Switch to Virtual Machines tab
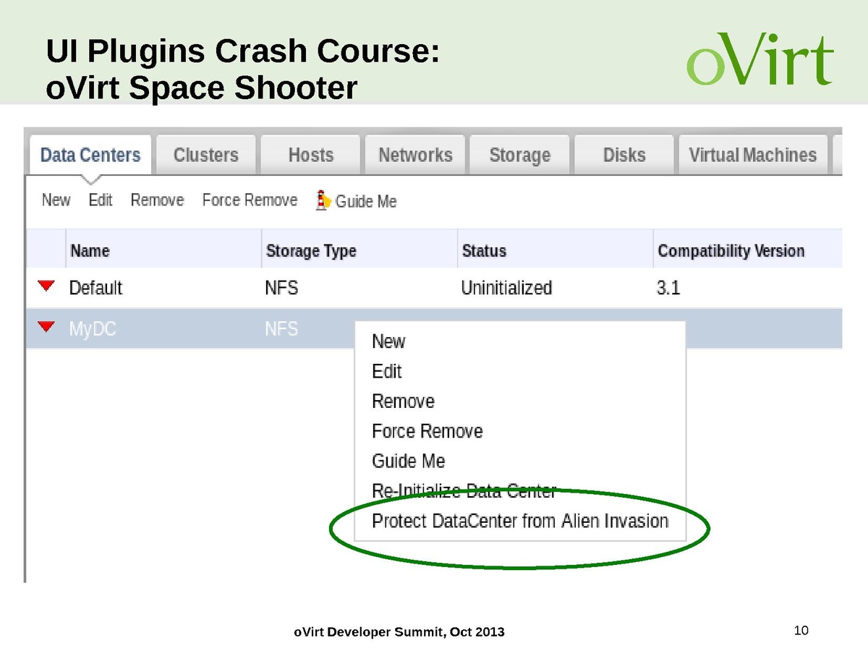This screenshot has height=651, width=868. [752, 155]
